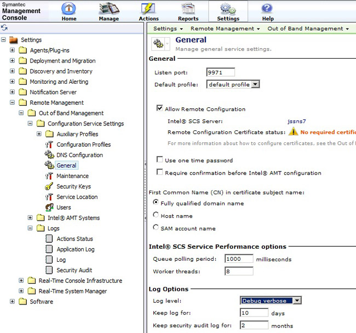Collapse the Configuration Service Settings node
This screenshot has height=333, width=356.
[x=30, y=123]
